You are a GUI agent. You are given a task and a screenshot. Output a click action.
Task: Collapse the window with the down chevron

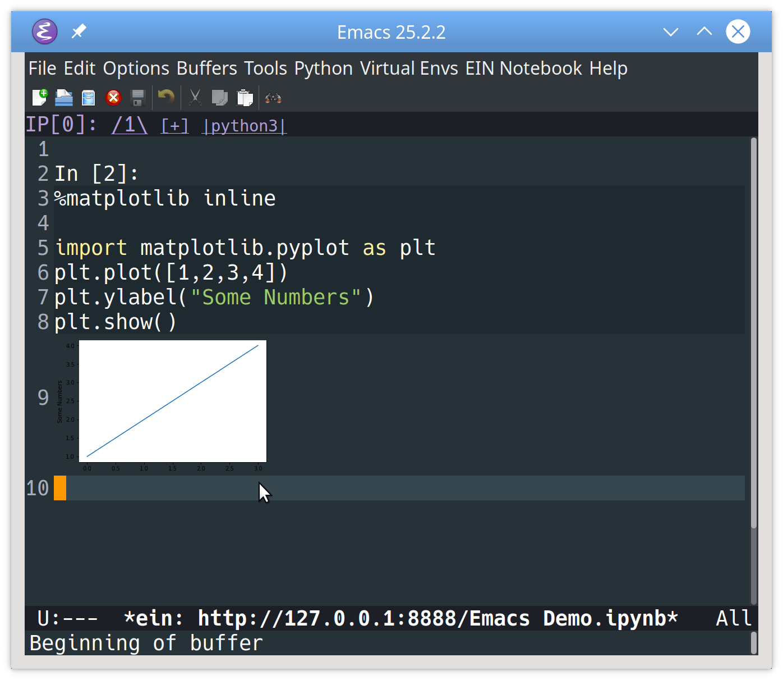[671, 31]
